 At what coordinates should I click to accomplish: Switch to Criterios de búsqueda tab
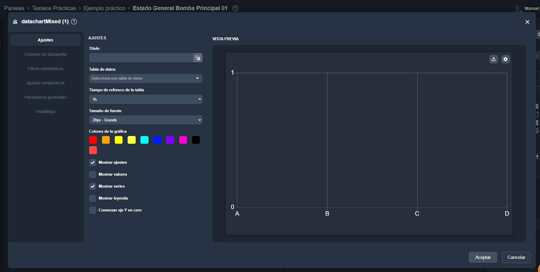pos(45,54)
